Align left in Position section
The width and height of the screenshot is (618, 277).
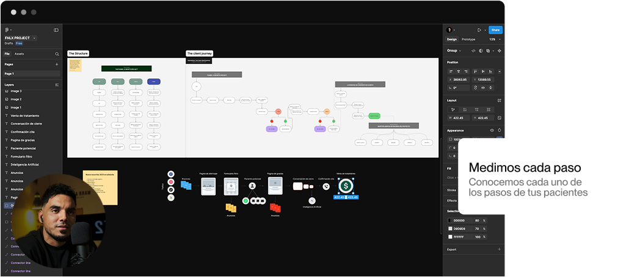click(x=451, y=71)
